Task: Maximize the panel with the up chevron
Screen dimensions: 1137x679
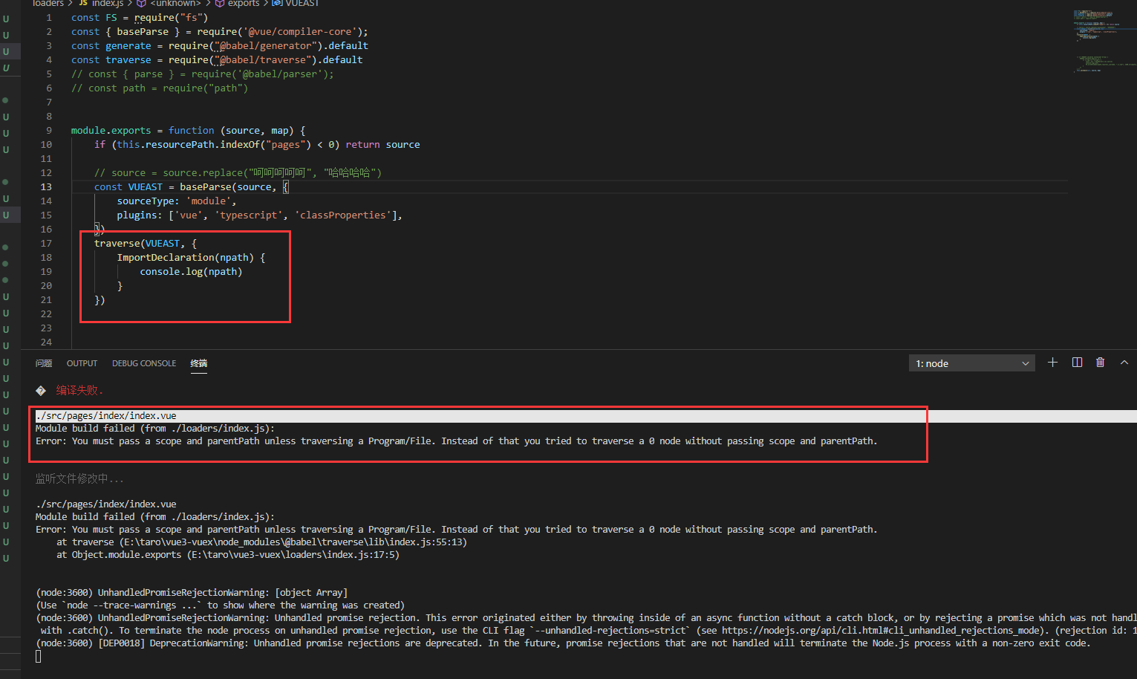Action: [1124, 363]
